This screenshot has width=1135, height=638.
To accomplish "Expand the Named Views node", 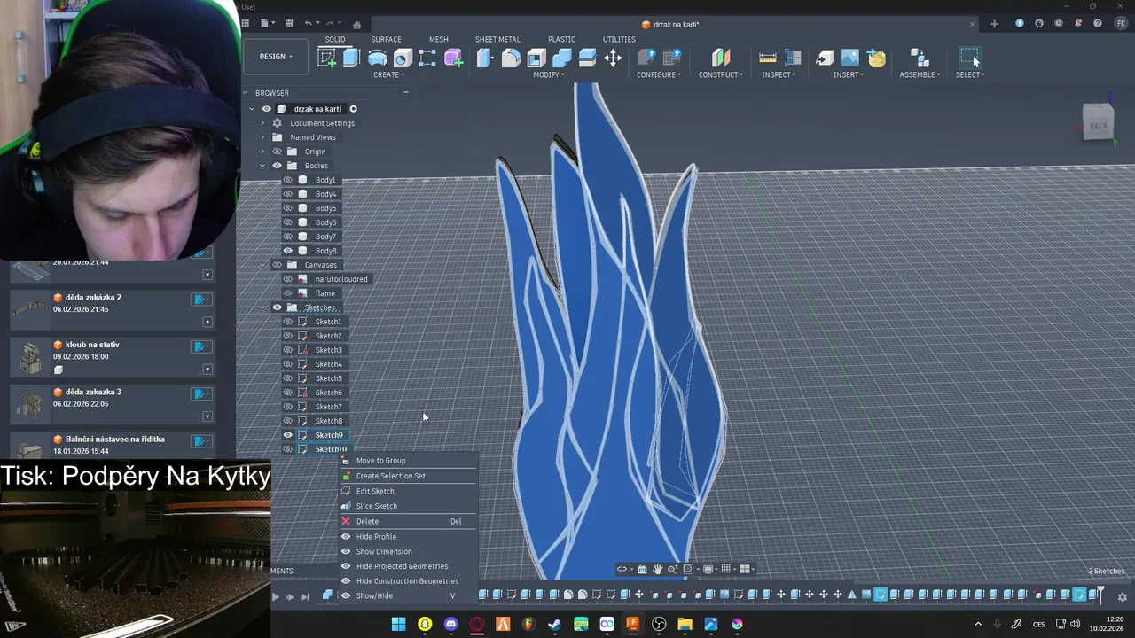I will (262, 137).
